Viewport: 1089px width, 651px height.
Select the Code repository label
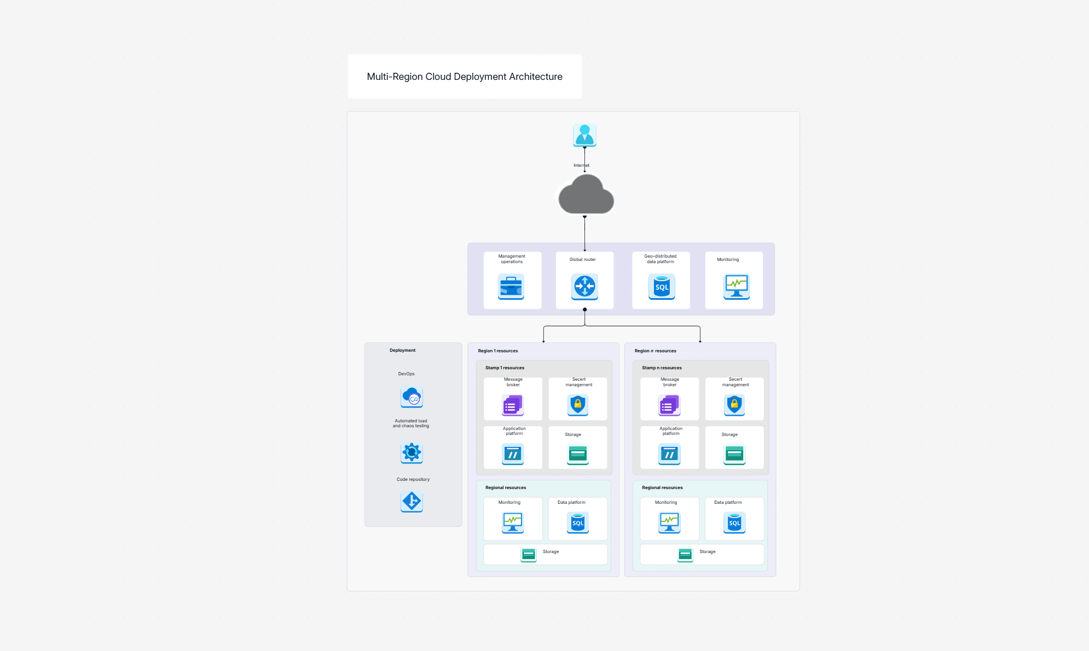tap(413, 479)
